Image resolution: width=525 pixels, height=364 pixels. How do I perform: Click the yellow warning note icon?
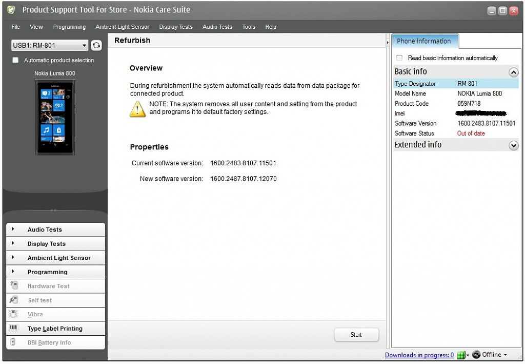click(x=137, y=109)
